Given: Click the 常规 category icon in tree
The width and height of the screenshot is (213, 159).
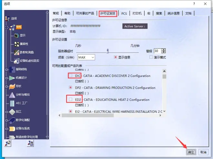Looking at the screenshot, I should coord(12,27).
